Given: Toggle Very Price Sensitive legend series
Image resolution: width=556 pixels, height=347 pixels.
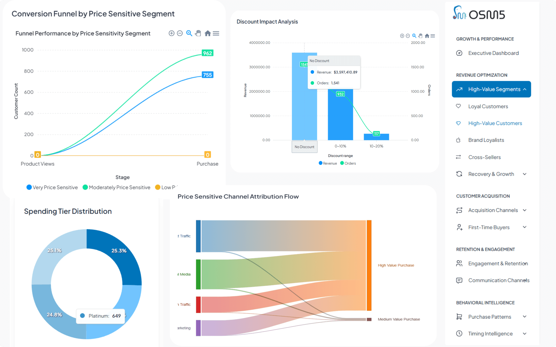Looking at the screenshot, I should [x=55, y=187].
